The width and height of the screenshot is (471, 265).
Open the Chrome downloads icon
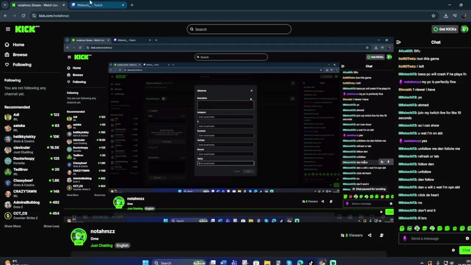(446, 15)
